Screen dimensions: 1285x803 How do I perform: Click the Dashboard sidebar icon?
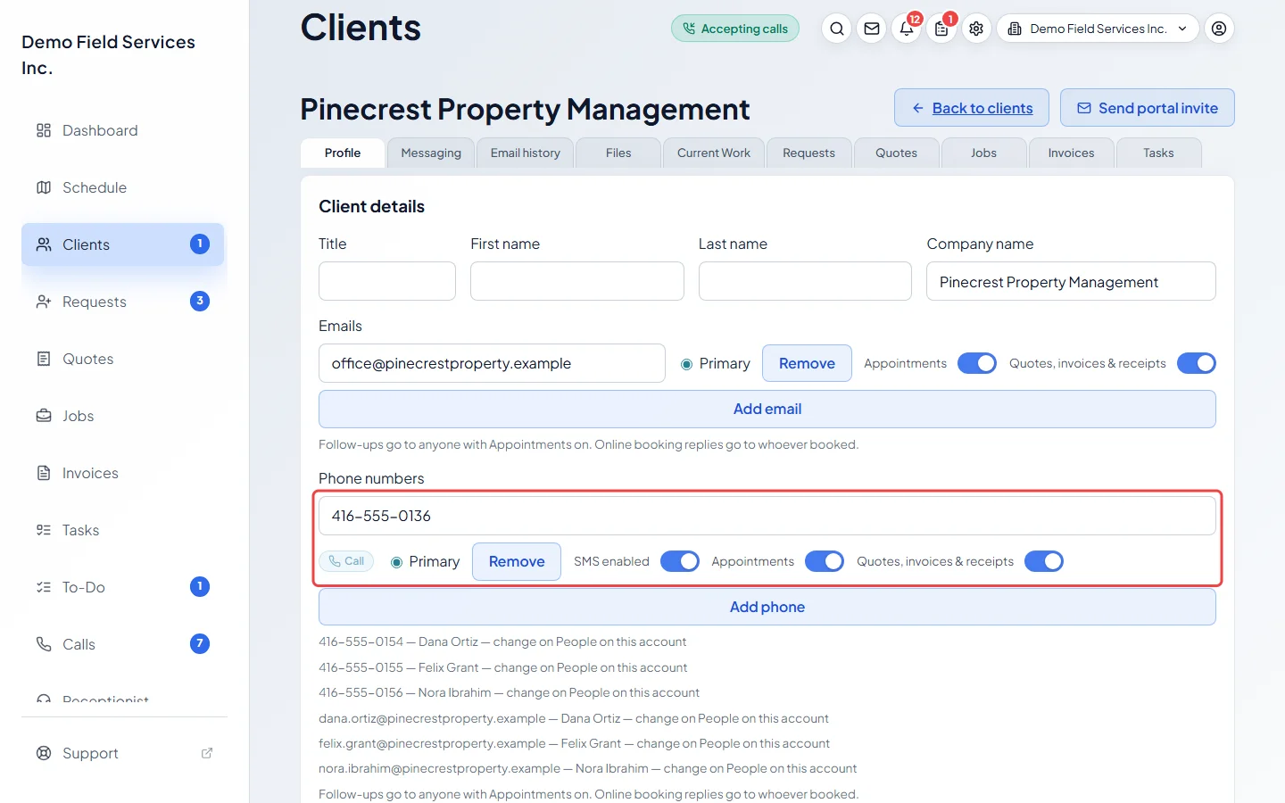point(44,130)
